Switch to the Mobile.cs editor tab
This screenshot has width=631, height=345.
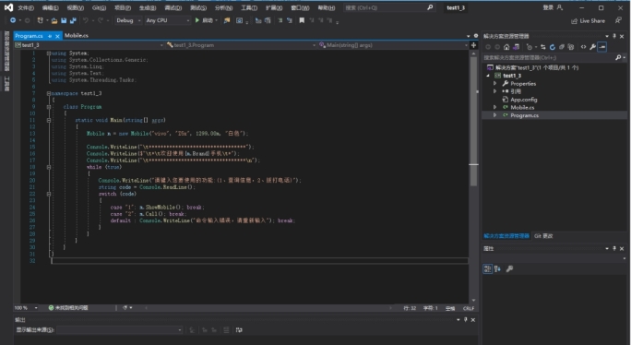tap(77, 35)
